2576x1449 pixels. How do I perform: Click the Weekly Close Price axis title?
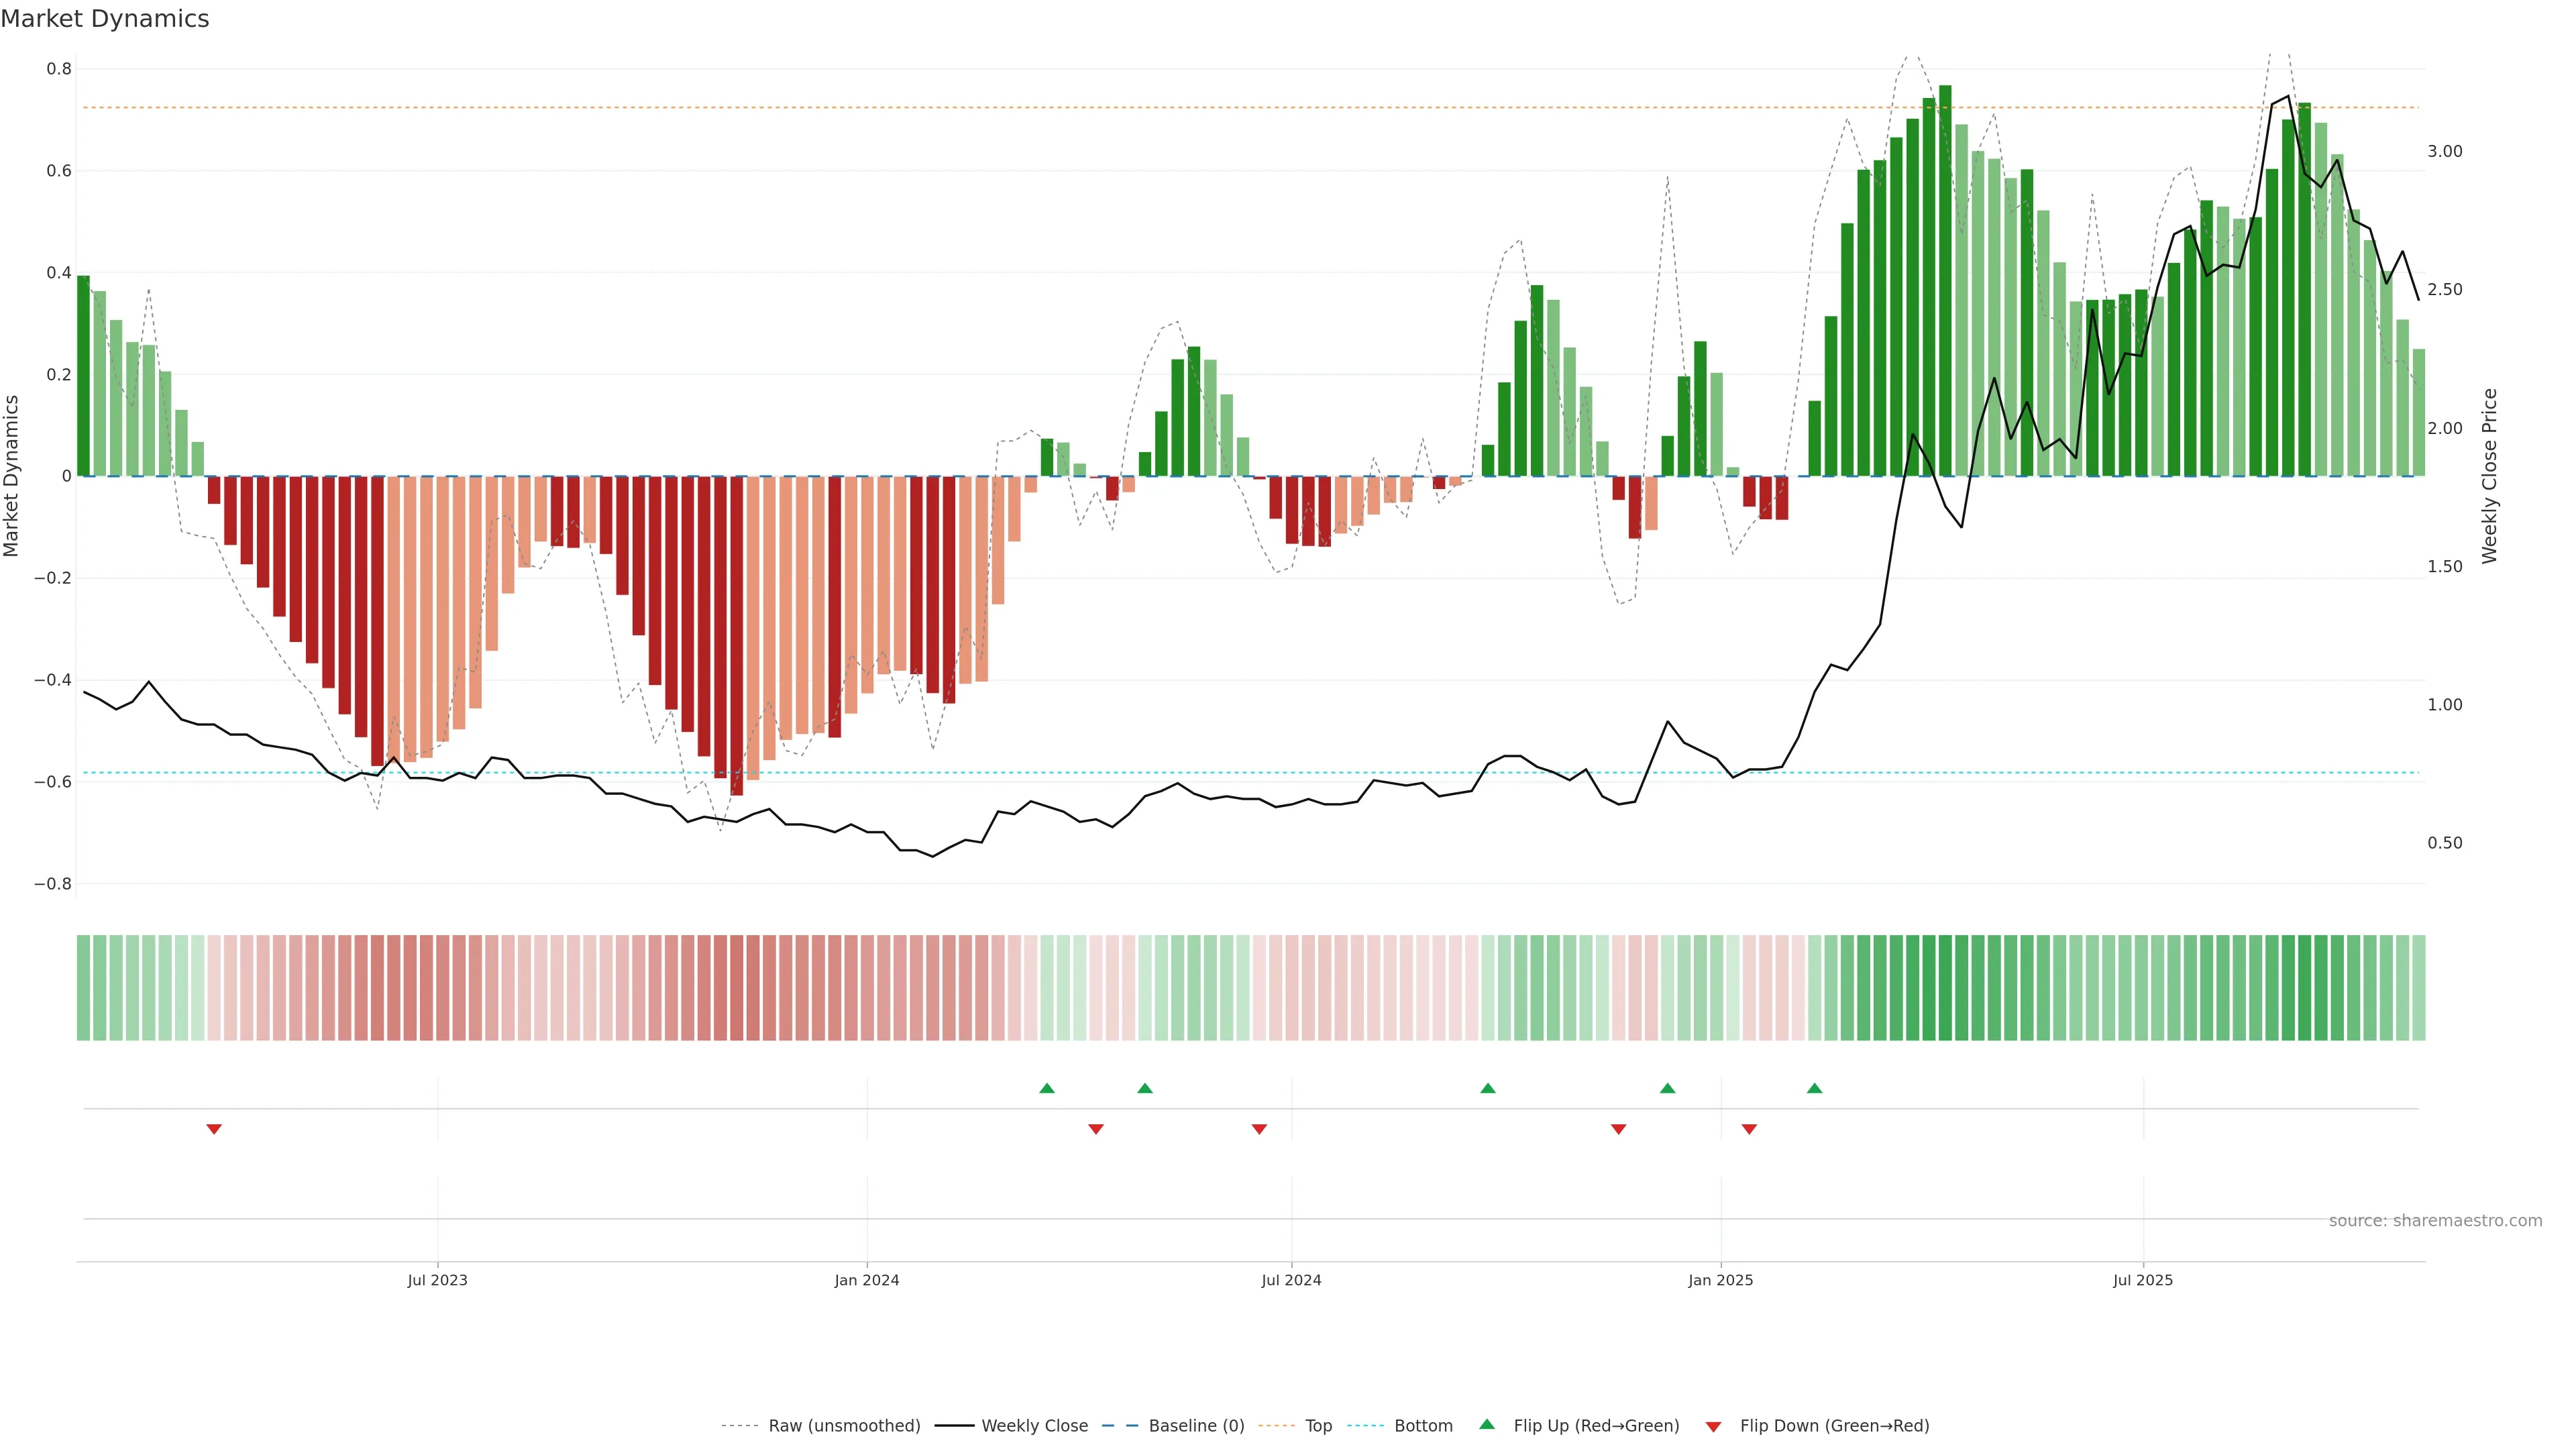[x=2489, y=476]
